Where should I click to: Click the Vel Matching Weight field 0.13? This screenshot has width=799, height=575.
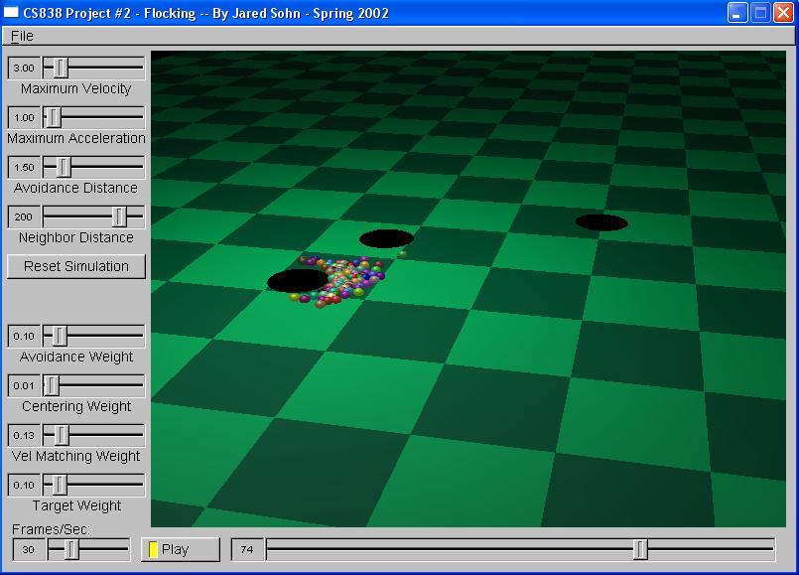tap(24, 435)
